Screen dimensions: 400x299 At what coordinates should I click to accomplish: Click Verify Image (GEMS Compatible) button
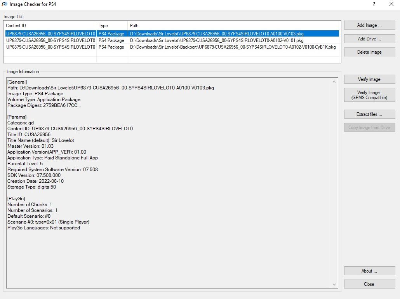click(369, 95)
